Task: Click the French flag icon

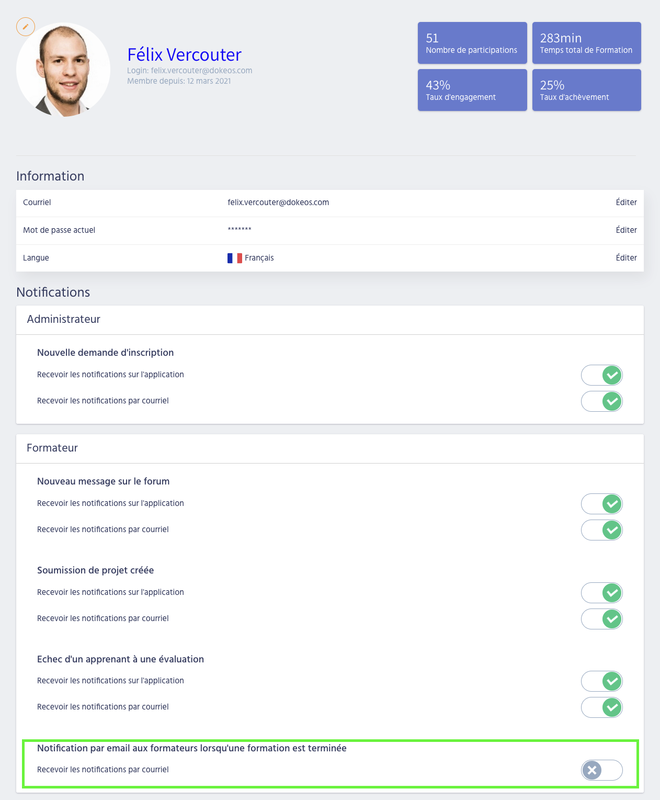Action: coord(234,258)
